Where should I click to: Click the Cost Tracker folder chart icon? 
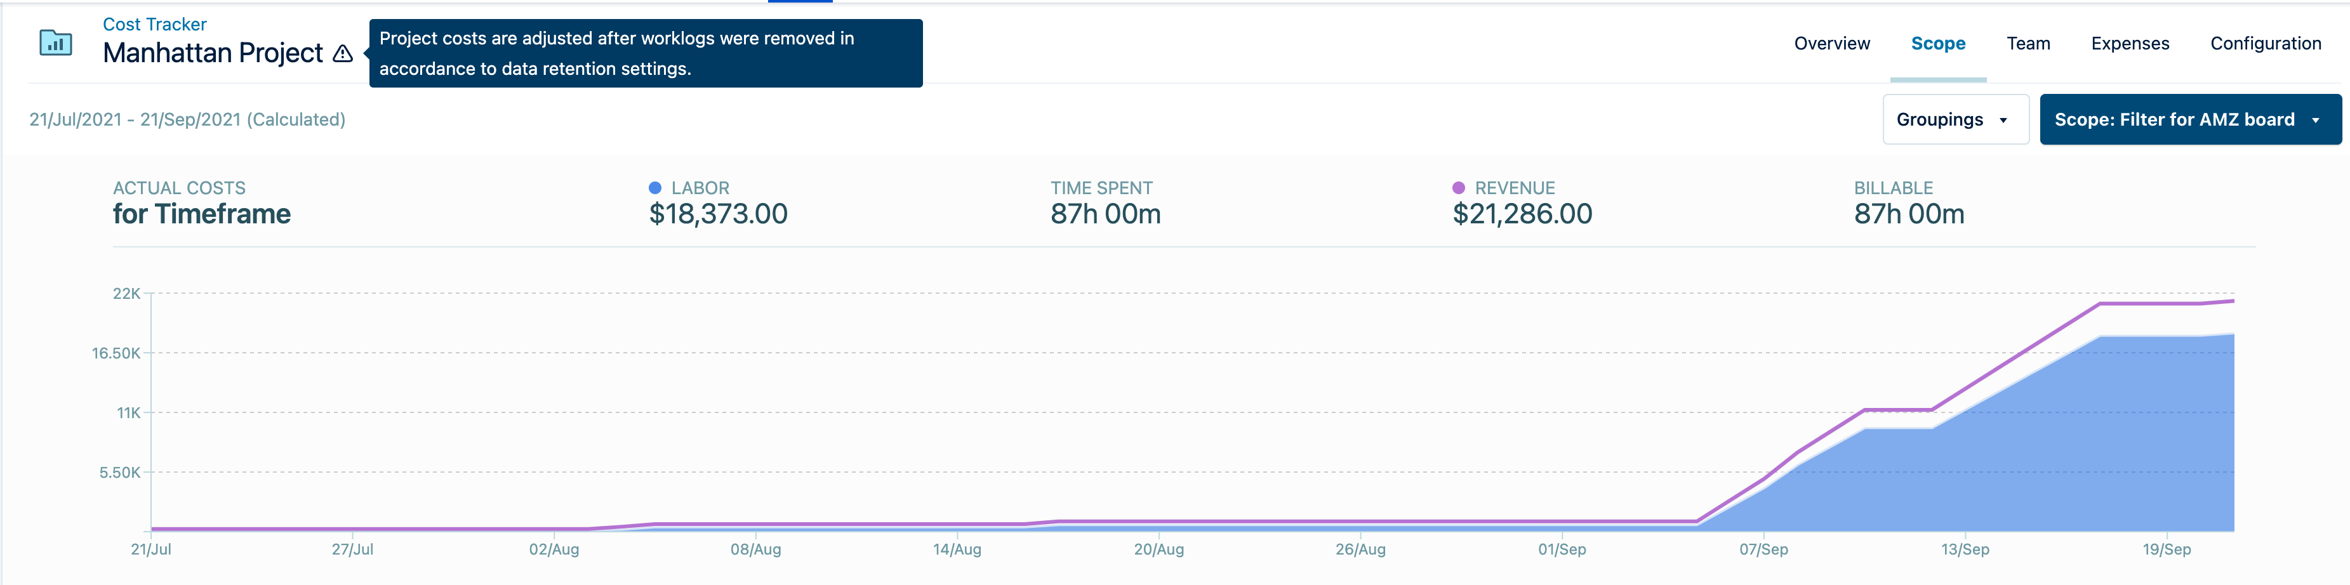[x=56, y=43]
